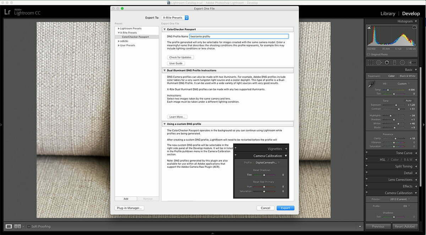Expand the Lightroom Presets folder

pos(119,28)
